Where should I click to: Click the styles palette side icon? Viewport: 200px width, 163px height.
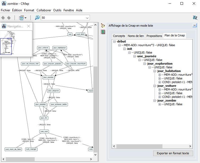coord(103,26)
